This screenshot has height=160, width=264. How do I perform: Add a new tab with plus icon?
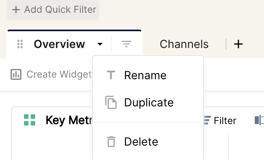pyautogui.click(x=238, y=44)
